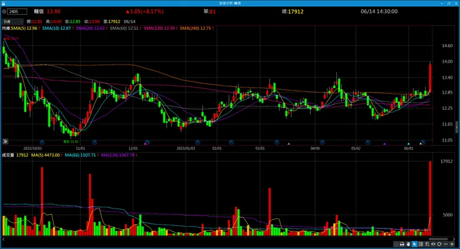
Task: Click the 最低 11.10 low price annotation
Action: point(71,142)
